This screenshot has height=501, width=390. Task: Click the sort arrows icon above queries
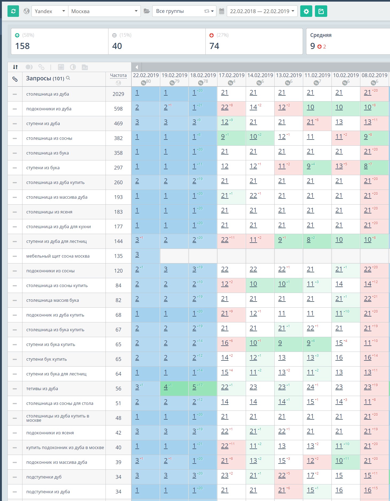pos(15,67)
